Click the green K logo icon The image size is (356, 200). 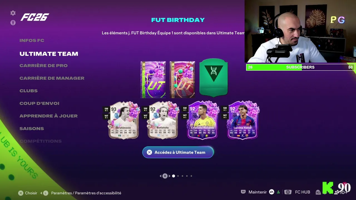[328, 188]
